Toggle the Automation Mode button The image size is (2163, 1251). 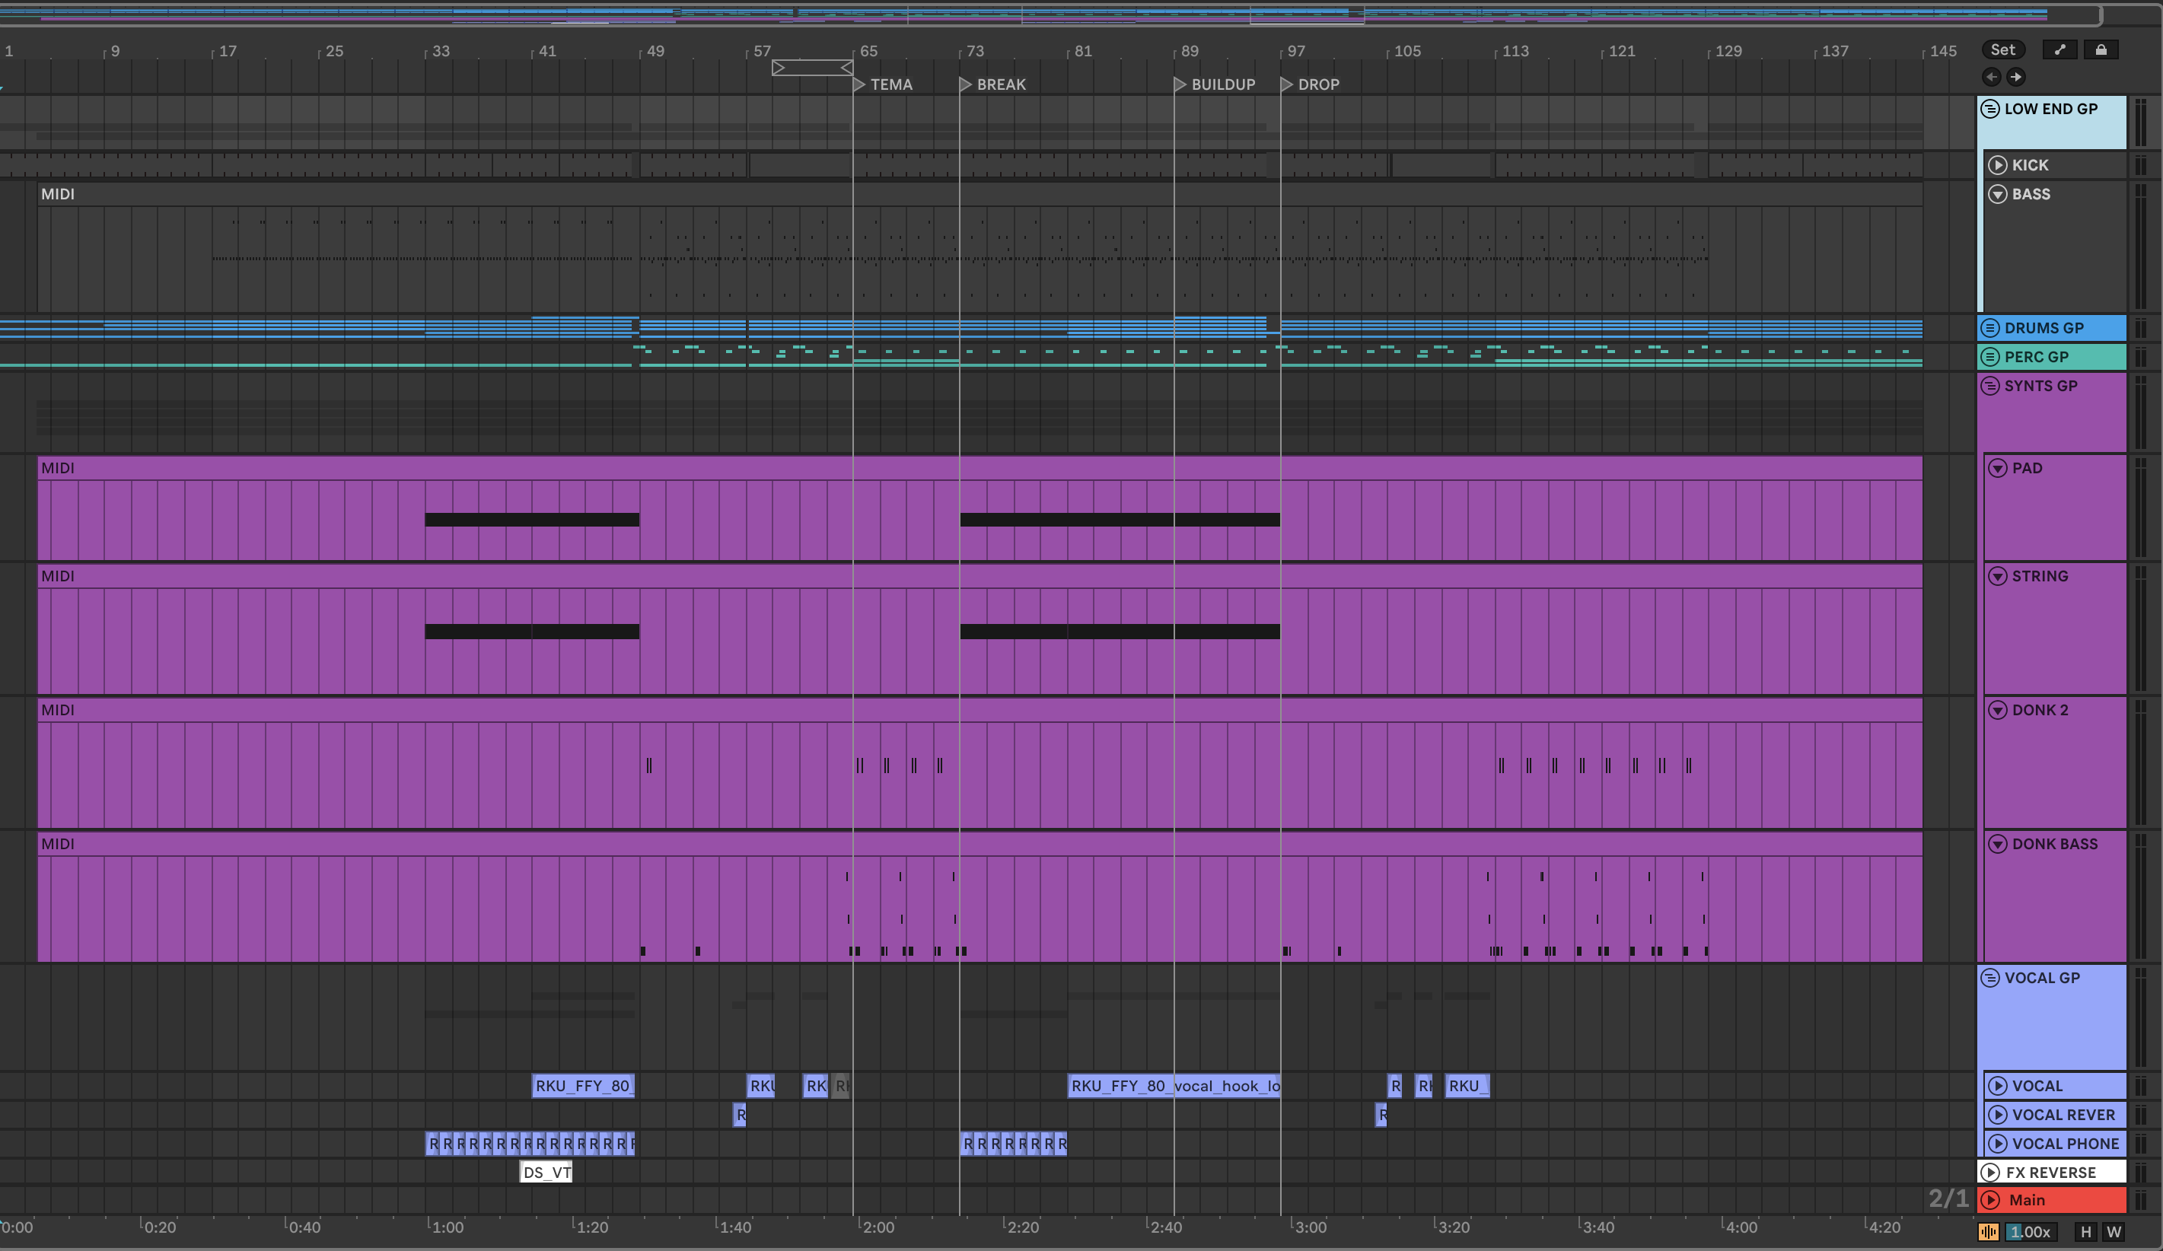click(x=2059, y=49)
